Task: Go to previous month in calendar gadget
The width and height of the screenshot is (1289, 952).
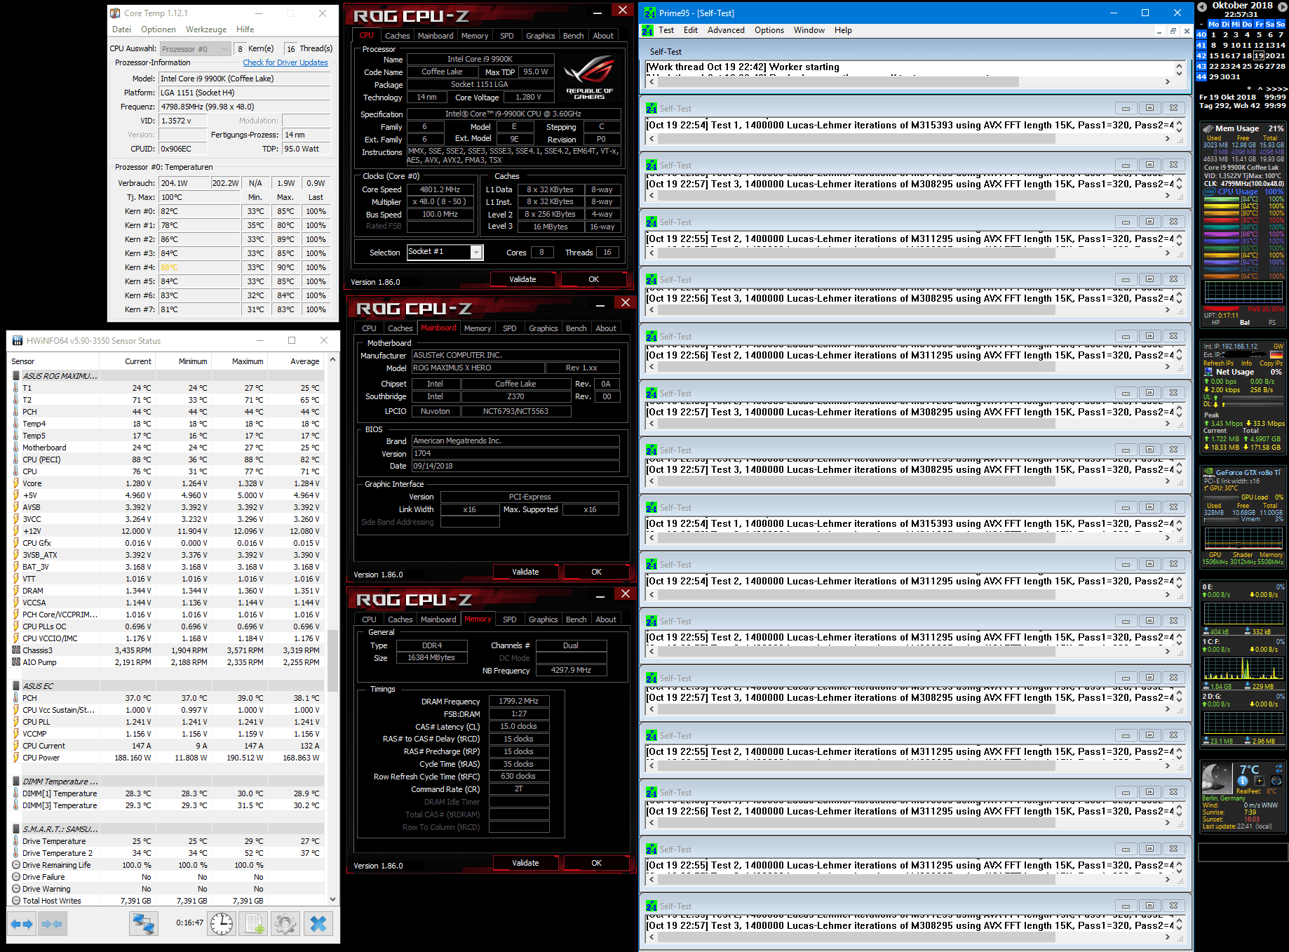Action: tap(1201, 6)
